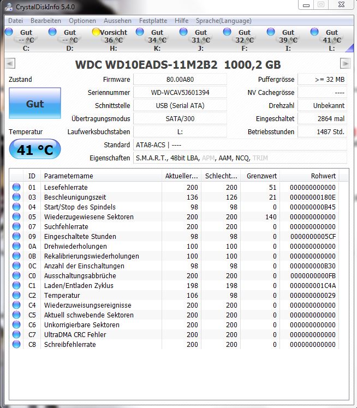The height and width of the screenshot is (408, 357).
Task: Sort by Parametername column header
Action: click(x=101, y=176)
